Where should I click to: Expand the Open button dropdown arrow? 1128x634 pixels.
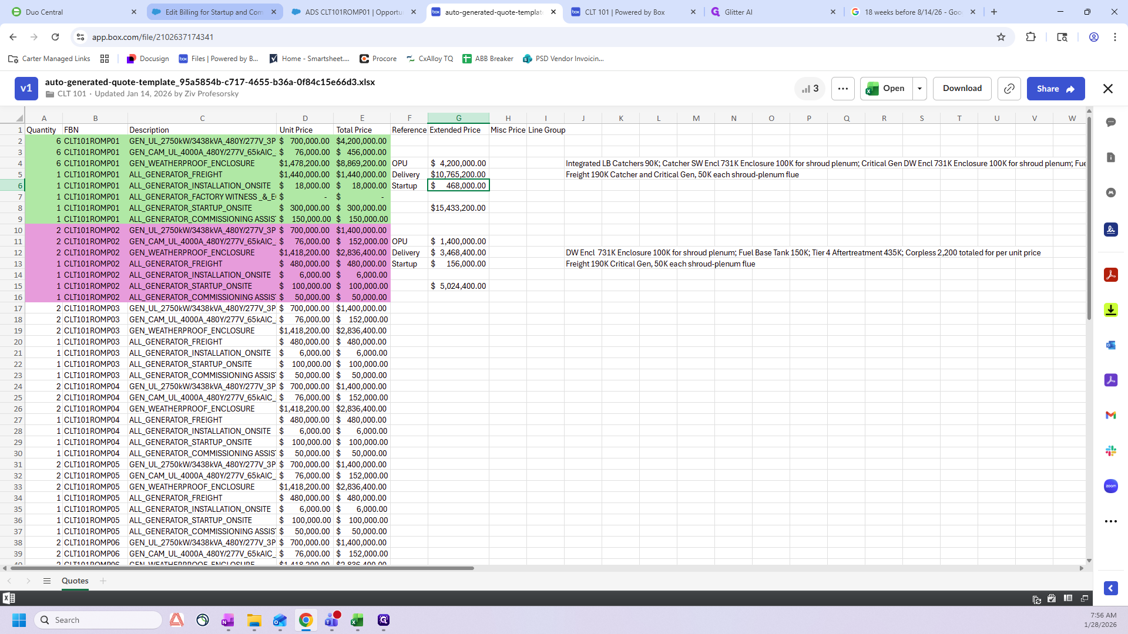click(x=919, y=89)
